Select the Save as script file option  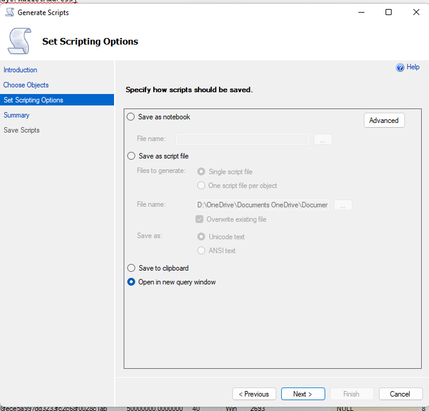coord(131,156)
